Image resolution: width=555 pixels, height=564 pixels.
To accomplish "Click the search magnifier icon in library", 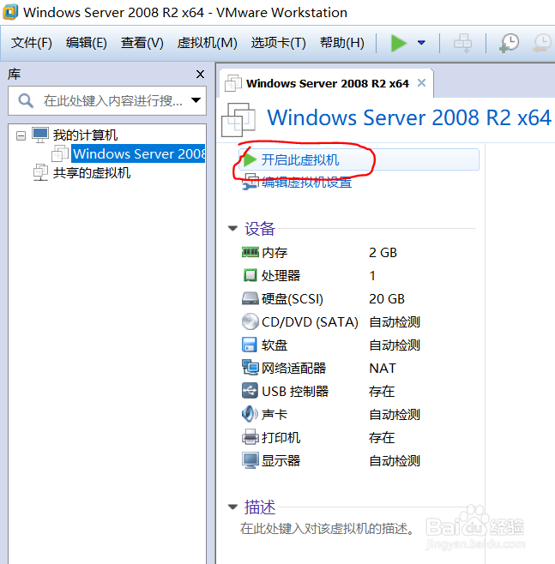I will pyautogui.click(x=26, y=101).
